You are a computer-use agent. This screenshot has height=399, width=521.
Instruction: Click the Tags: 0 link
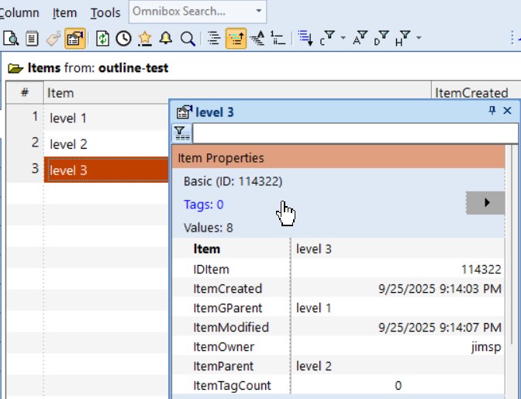204,205
